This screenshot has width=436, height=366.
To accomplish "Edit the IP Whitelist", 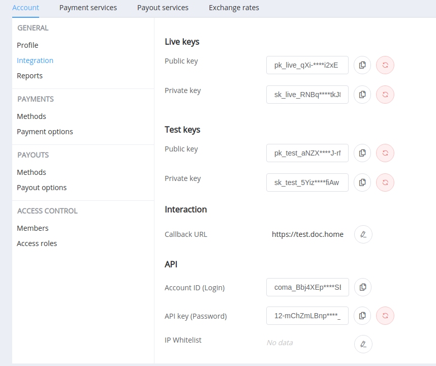I will click(363, 344).
